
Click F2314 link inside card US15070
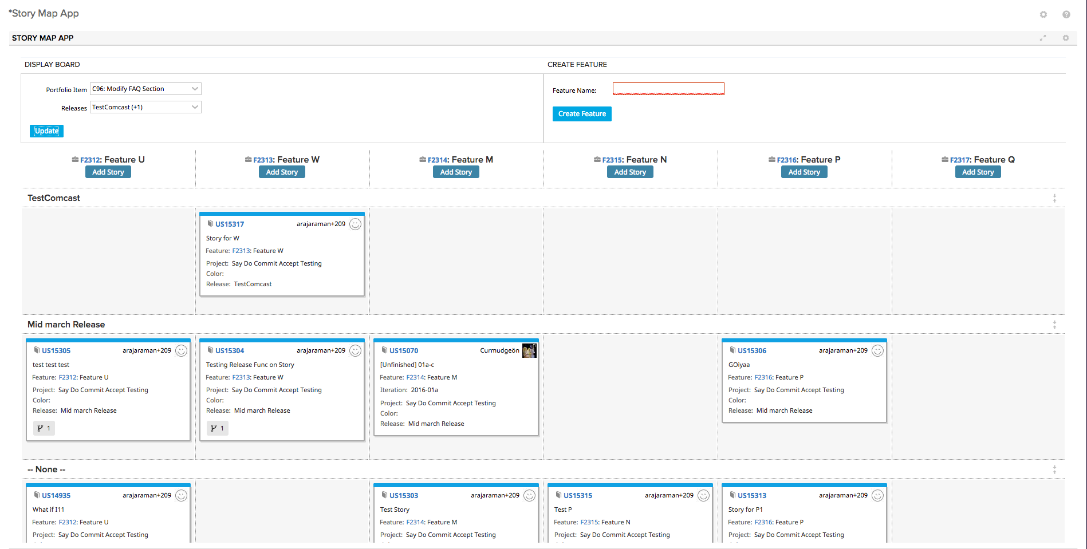[415, 377]
